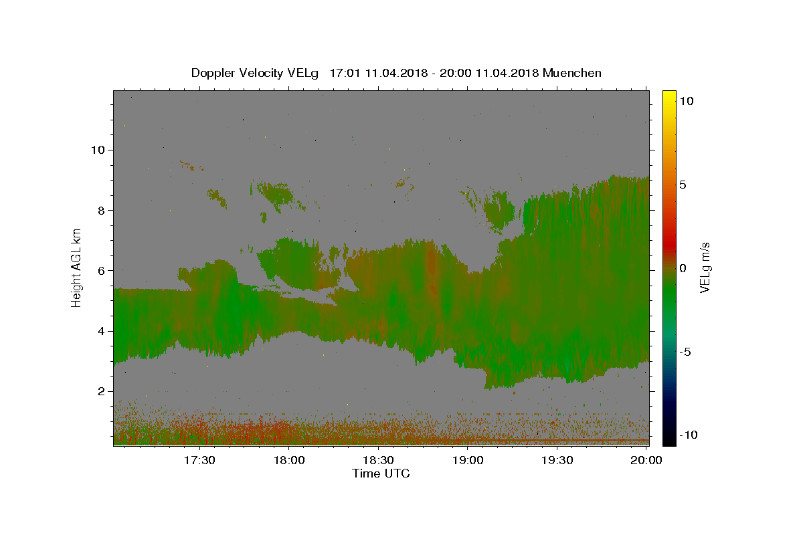Click the 'VELg m/s' colorbar title
803x535 pixels.
(705, 267)
